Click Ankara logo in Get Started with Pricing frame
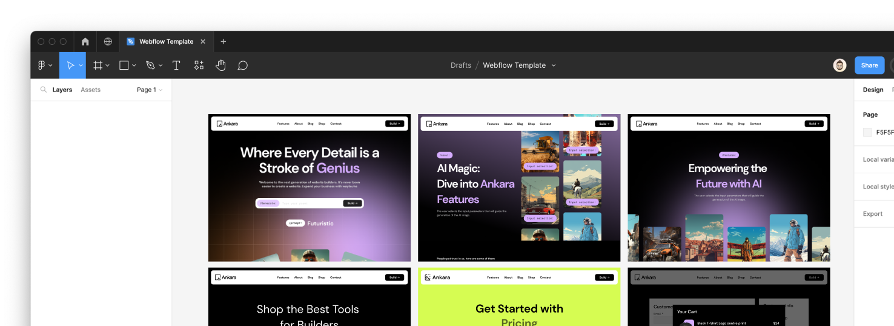This screenshot has width=894, height=326. [437, 278]
